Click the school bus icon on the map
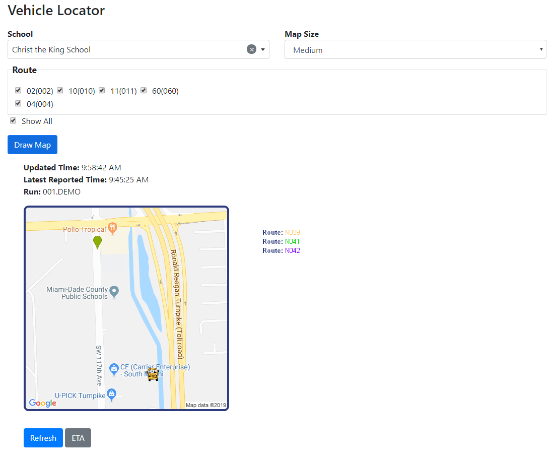556x459 pixels. click(153, 374)
